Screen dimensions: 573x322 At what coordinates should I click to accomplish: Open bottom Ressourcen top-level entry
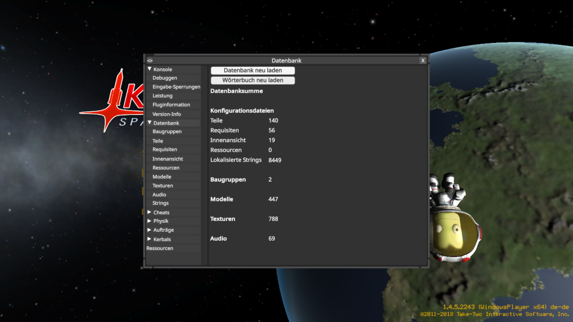point(160,248)
